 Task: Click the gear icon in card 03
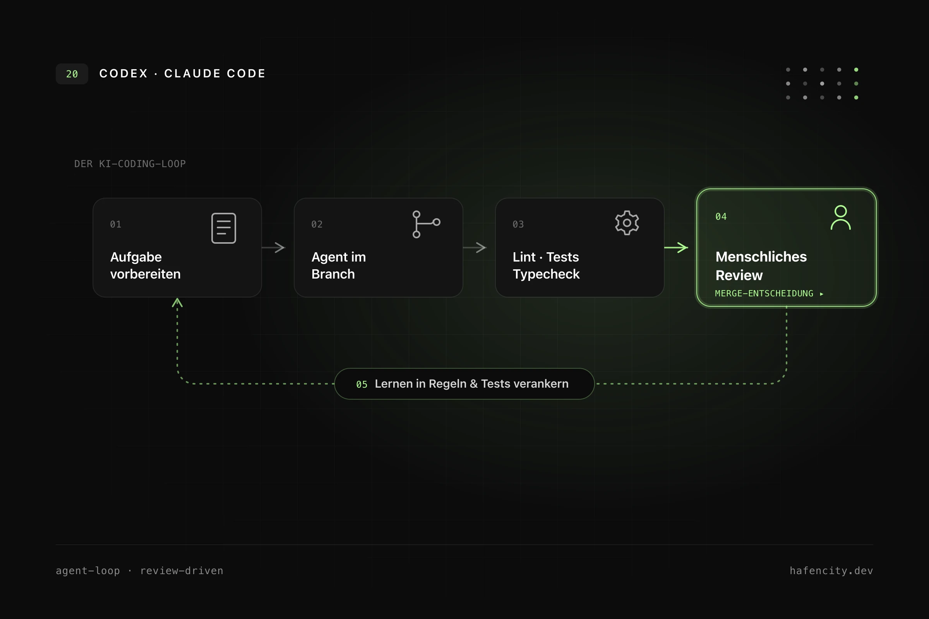(x=627, y=223)
